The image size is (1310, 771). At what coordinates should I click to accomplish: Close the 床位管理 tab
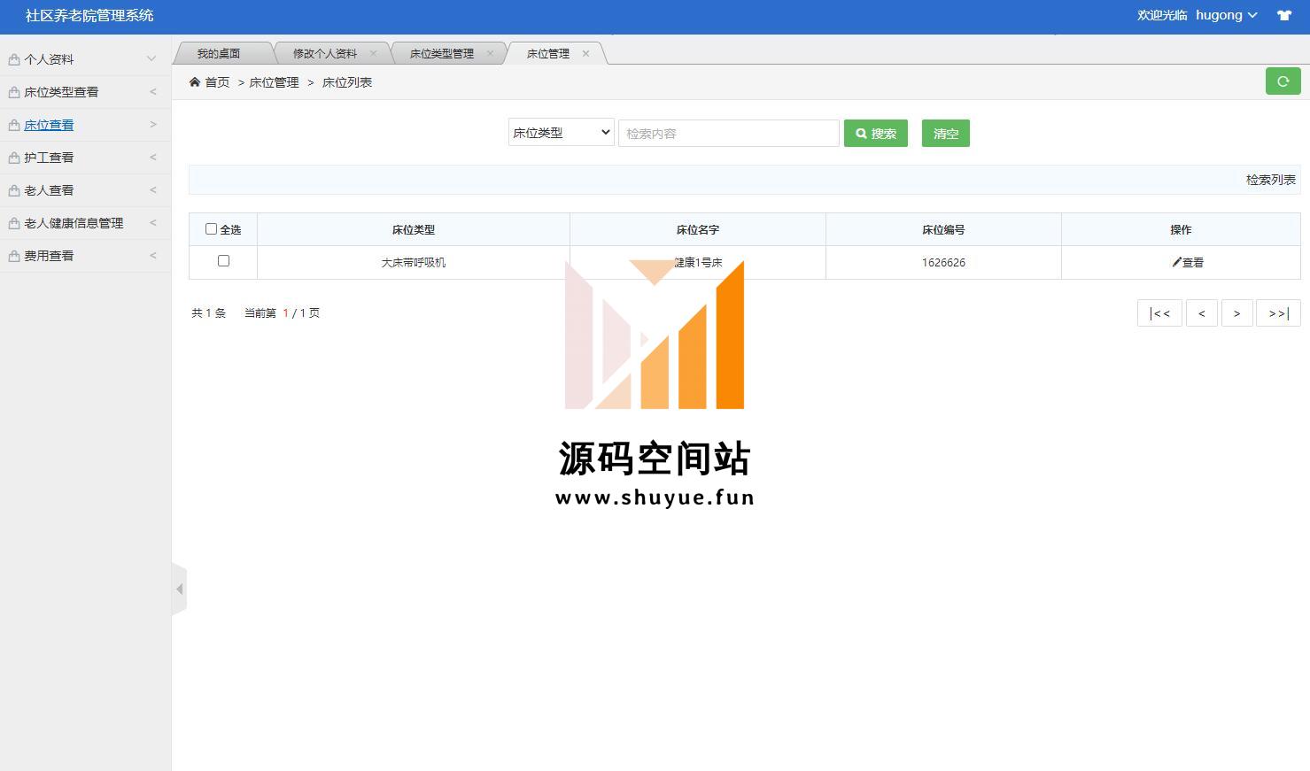(x=585, y=53)
